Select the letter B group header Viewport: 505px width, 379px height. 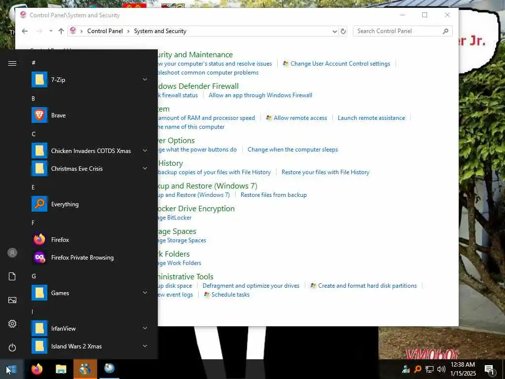pyautogui.click(x=33, y=99)
